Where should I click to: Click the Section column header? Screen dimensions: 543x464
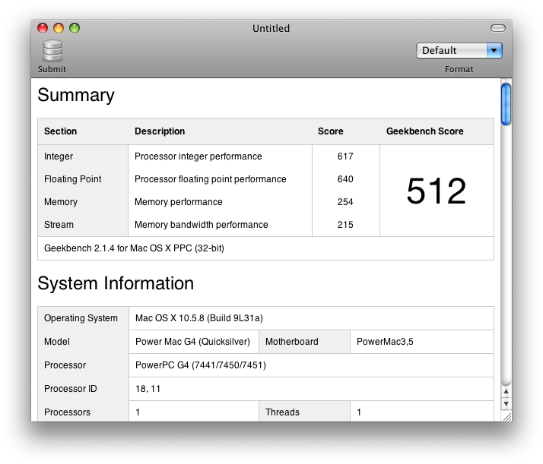[x=60, y=131]
